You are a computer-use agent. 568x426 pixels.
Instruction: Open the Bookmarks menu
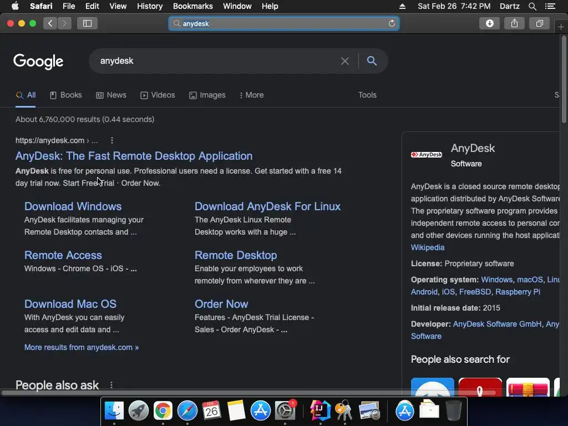(192, 6)
